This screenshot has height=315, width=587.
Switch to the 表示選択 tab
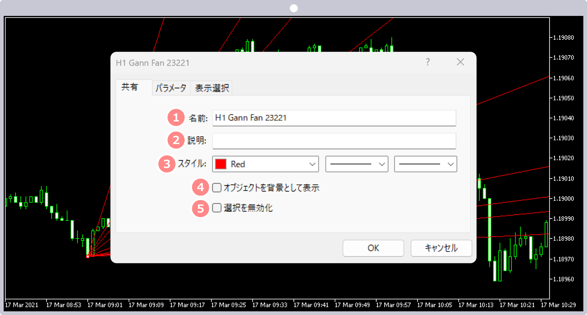click(211, 88)
